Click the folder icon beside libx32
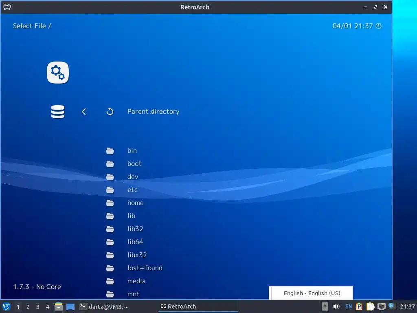Screen dimensions: 417x313 tap(110, 255)
